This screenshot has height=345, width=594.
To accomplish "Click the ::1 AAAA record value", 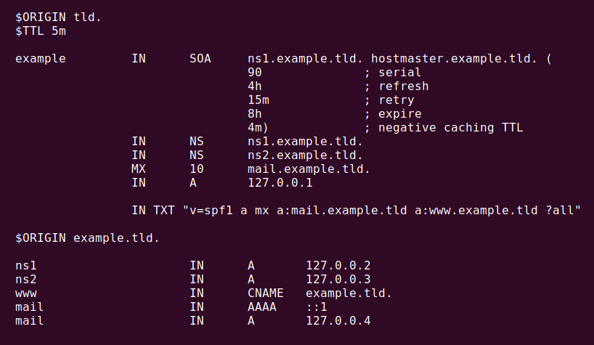I will (317, 307).
